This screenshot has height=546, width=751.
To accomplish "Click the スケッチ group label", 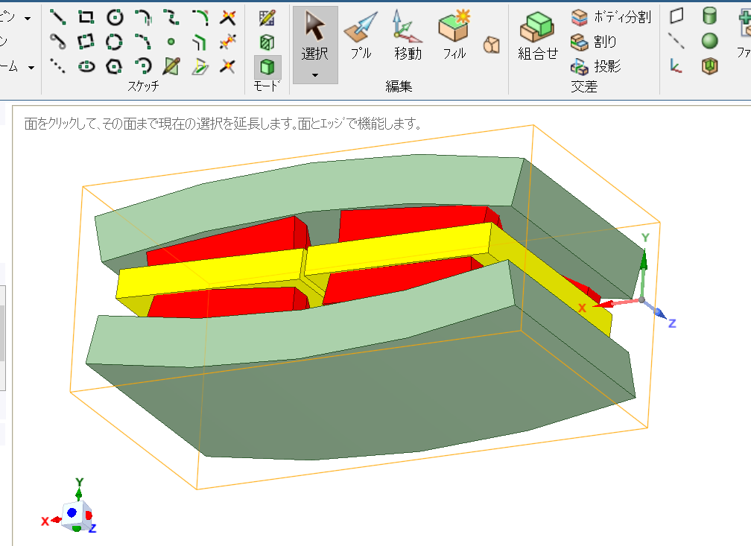I will [x=143, y=86].
